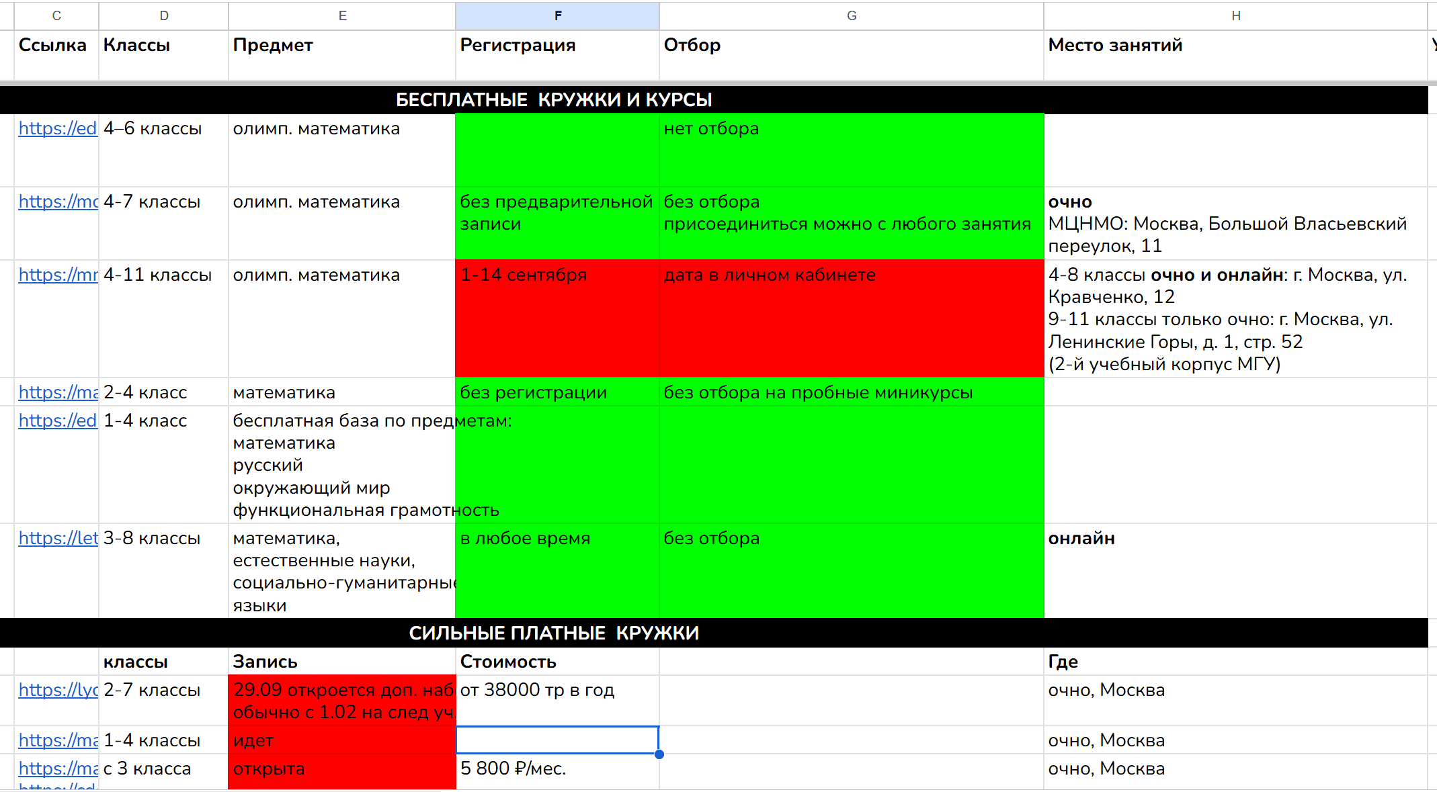Select the bold 'онлайн' cell
1437x792 pixels.
[x=1235, y=570]
